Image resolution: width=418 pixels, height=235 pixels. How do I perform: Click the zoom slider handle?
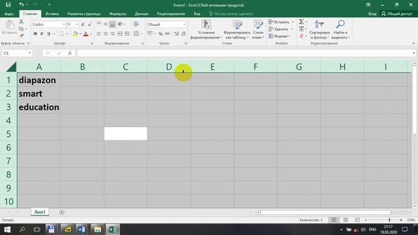(x=389, y=220)
